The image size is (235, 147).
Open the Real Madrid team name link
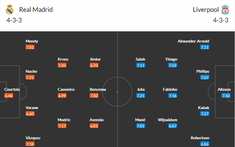pos(36,10)
